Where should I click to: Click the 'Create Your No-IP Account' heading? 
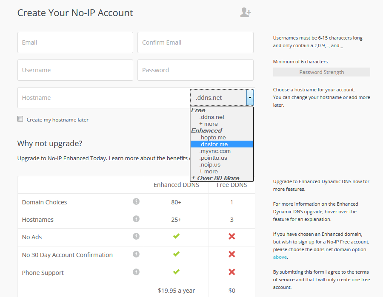[75, 13]
